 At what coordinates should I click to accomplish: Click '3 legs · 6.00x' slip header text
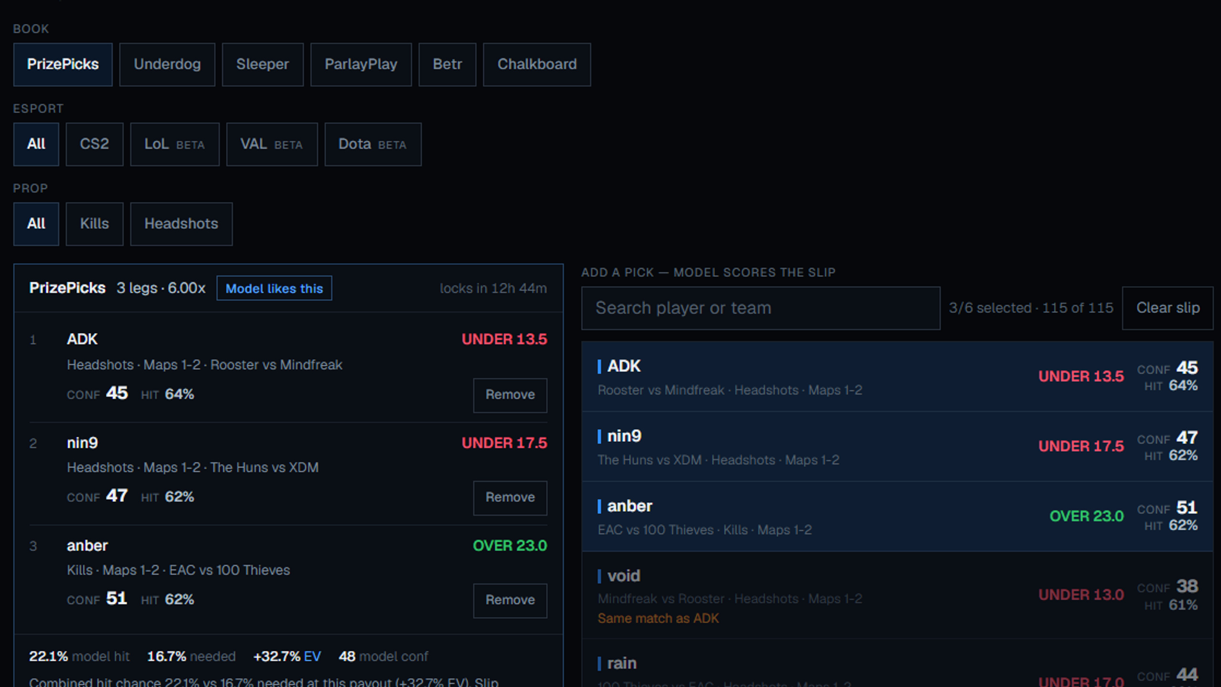point(161,288)
